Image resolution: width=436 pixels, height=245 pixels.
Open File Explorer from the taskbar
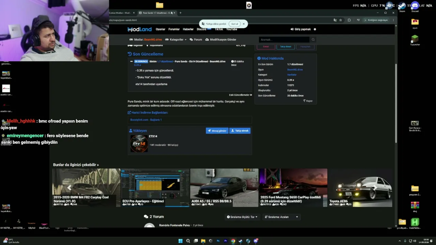pos(203,241)
